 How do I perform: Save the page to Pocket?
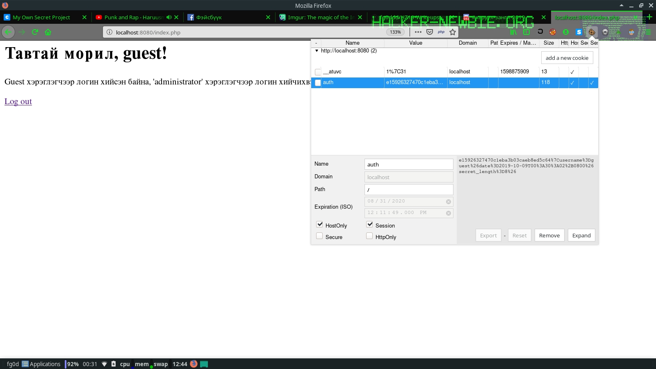pyautogui.click(x=430, y=32)
